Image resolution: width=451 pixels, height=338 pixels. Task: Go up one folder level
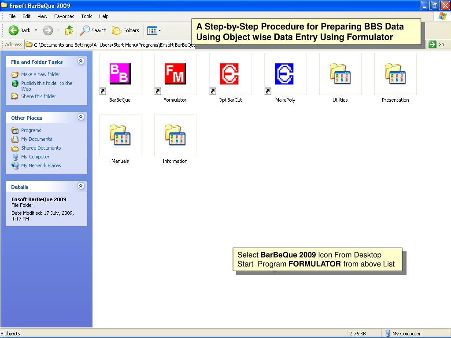tap(69, 30)
